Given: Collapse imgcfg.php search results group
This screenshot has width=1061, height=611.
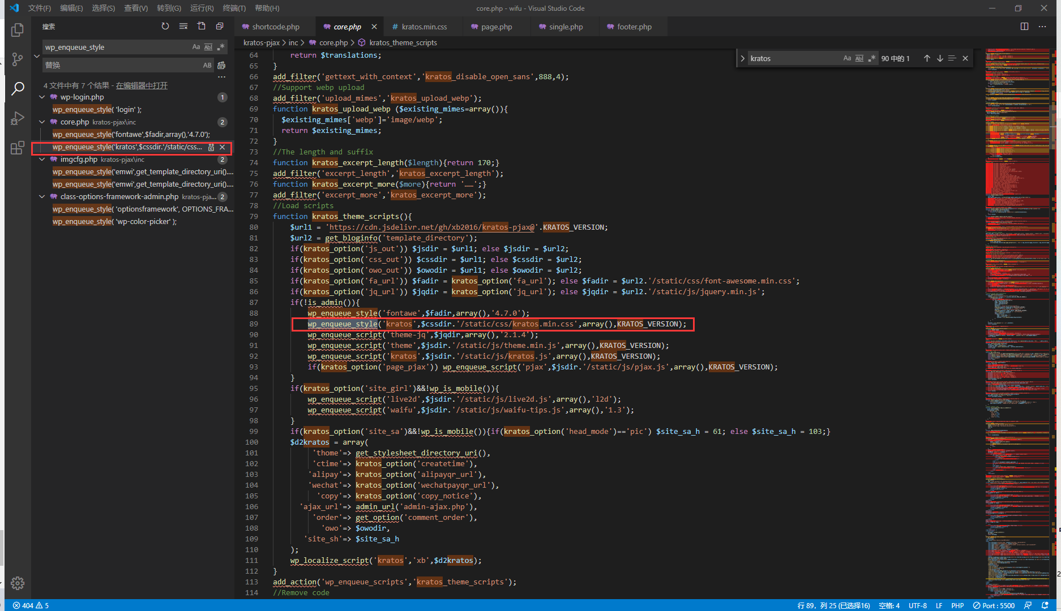Looking at the screenshot, I should (x=42, y=160).
